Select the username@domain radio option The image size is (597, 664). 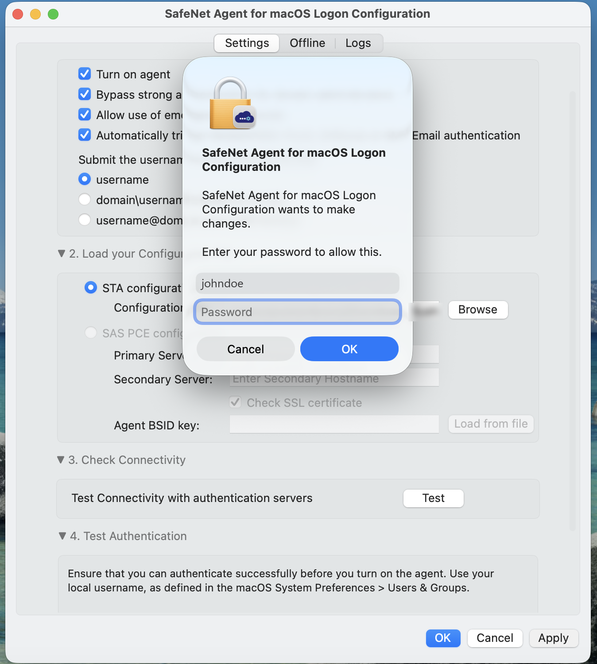85,220
